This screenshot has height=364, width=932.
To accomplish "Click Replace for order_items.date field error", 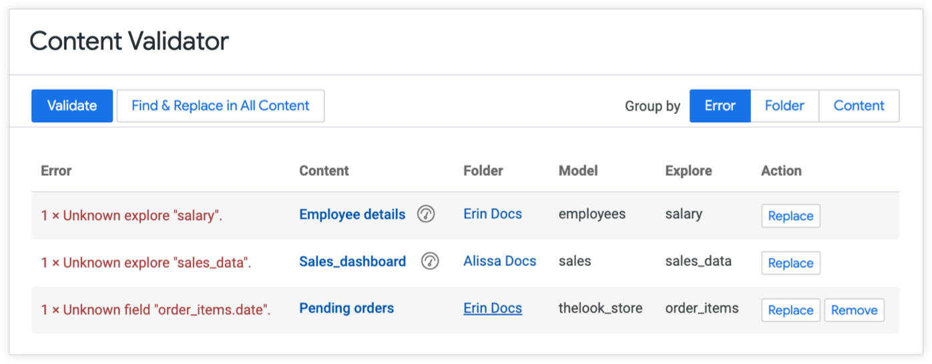I will [x=790, y=311].
